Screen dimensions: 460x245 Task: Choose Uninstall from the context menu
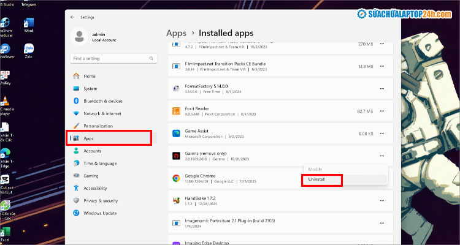pos(316,180)
